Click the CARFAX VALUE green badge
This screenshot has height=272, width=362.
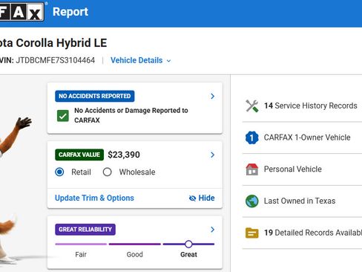coord(79,155)
